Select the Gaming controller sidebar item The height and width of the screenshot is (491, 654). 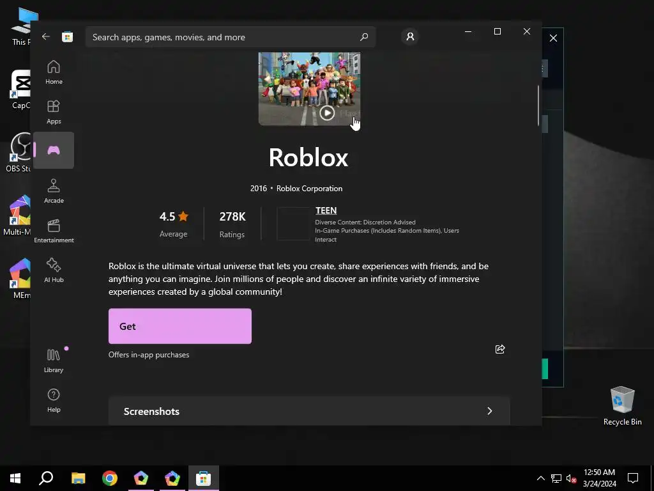point(54,150)
